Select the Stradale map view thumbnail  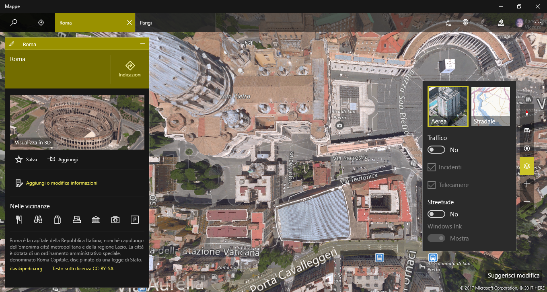[x=491, y=107]
